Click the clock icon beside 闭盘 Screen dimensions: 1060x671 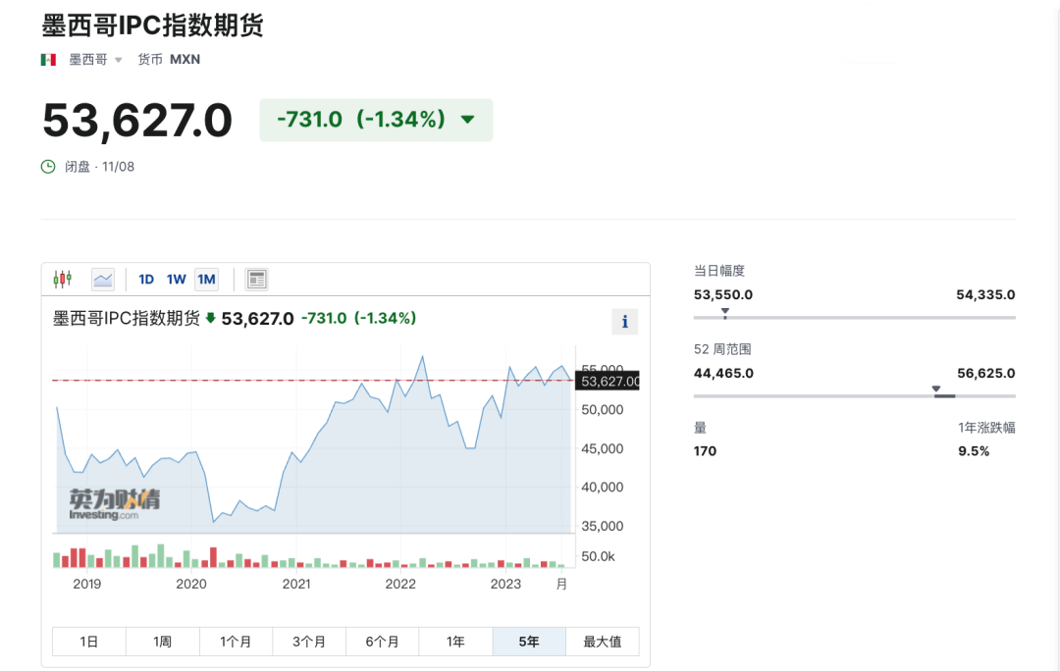point(48,166)
